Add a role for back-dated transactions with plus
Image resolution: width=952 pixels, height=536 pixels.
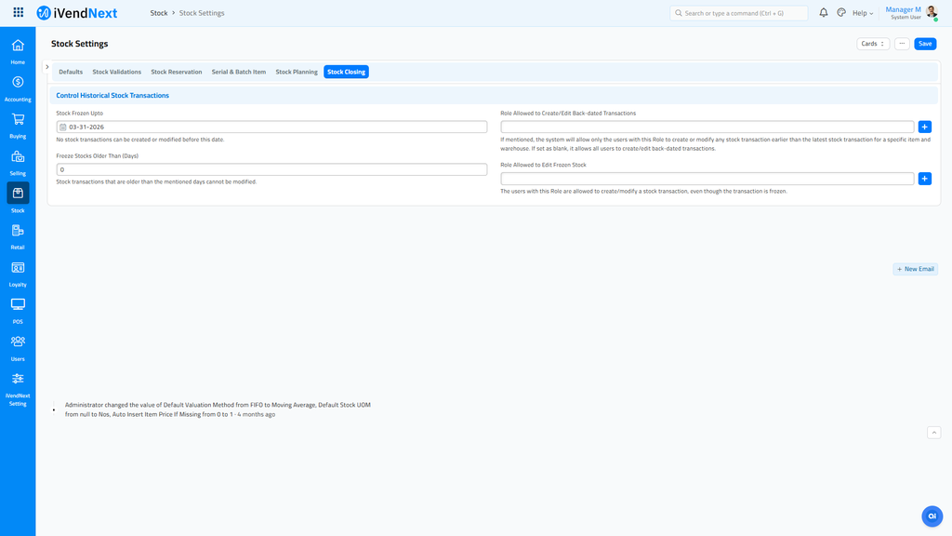tap(924, 127)
